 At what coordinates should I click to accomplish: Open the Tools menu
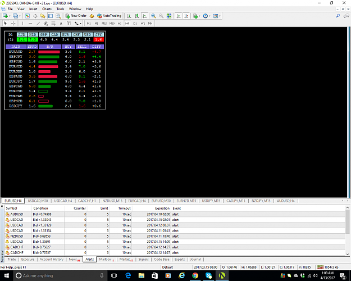[60, 9]
